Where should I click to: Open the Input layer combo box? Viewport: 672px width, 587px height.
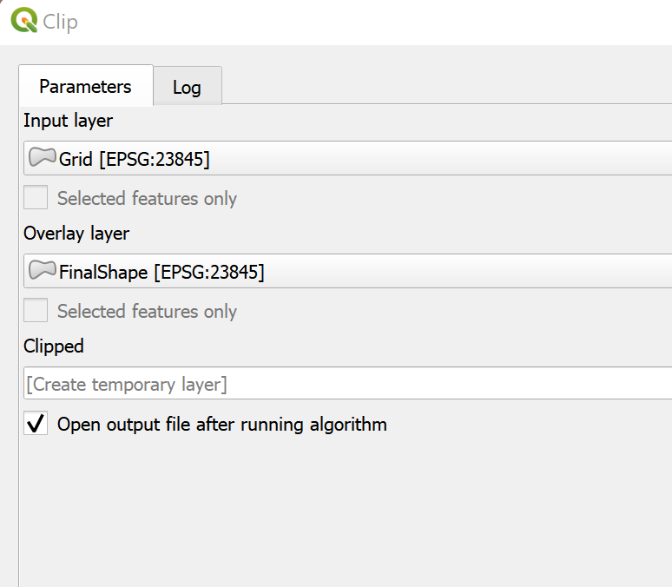(347, 158)
